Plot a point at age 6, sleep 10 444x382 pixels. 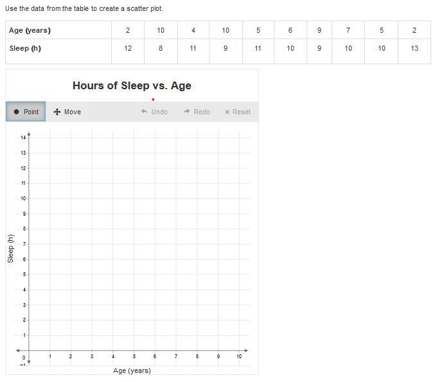pyautogui.click(x=155, y=198)
